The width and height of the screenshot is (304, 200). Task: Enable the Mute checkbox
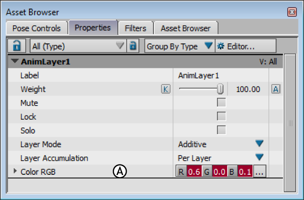coord(221,103)
